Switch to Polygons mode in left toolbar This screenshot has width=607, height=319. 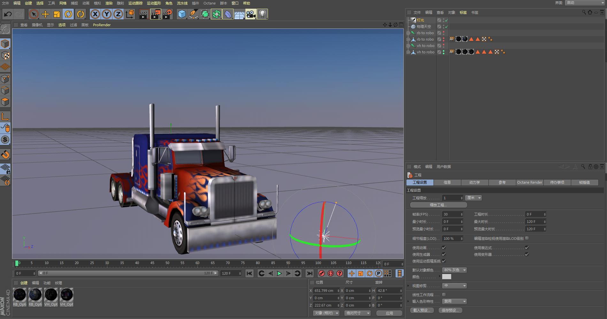coord(5,102)
